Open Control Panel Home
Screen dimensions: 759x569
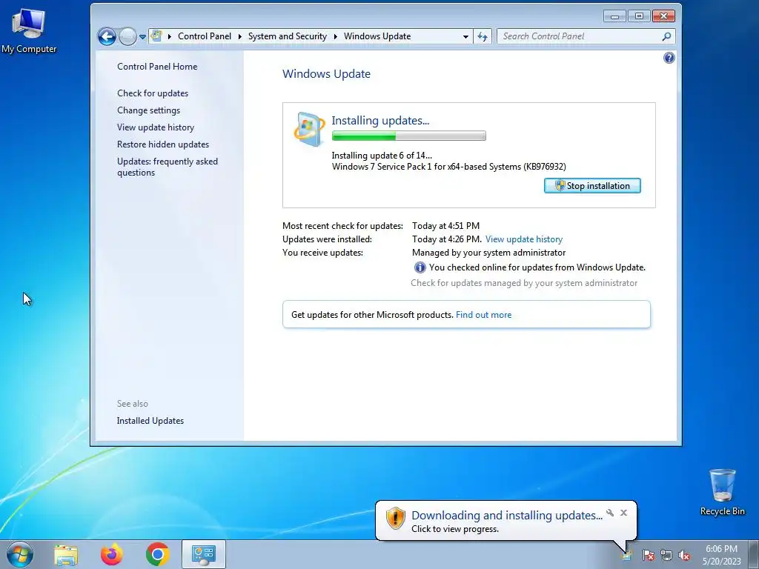pos(157,67)
